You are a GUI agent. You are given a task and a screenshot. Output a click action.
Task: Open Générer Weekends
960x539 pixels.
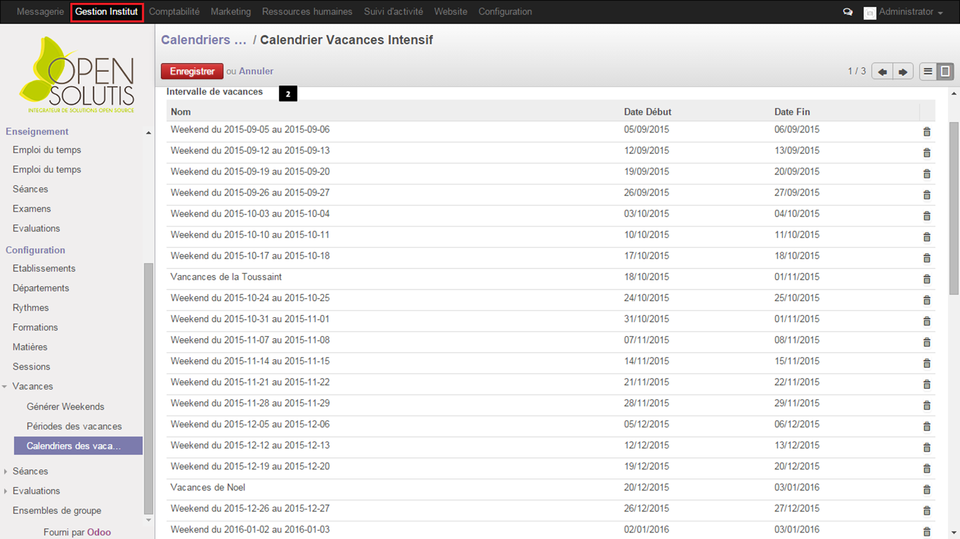pos(65,407)
